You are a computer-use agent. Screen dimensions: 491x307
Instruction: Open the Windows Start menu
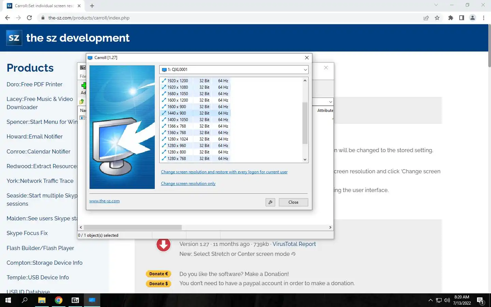(x=8, y=300)
